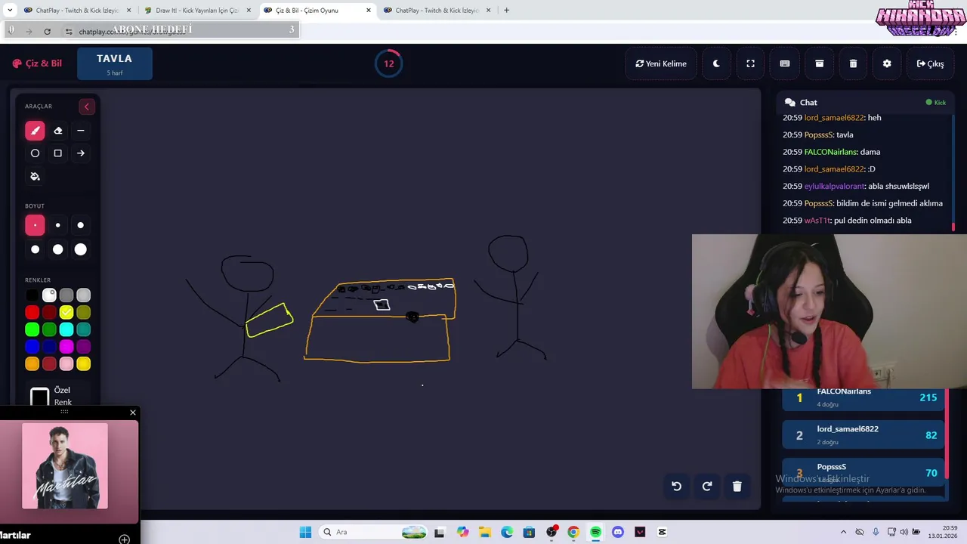
Task: Click FALCONairlans leaderboard row
Action: (863, 397)
